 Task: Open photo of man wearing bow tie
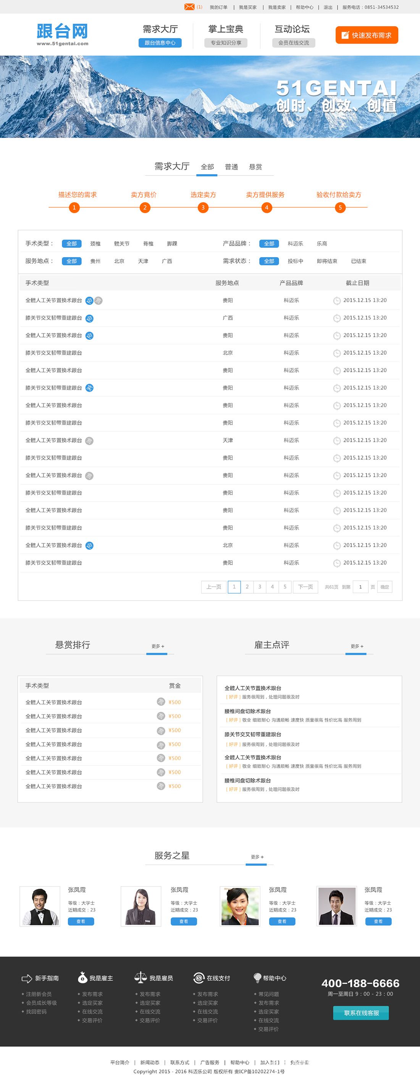pyautogui.click(x=40, y=906)
